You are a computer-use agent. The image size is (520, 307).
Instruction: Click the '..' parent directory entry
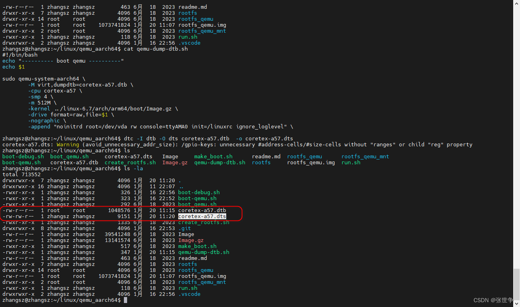coord(181,186)
